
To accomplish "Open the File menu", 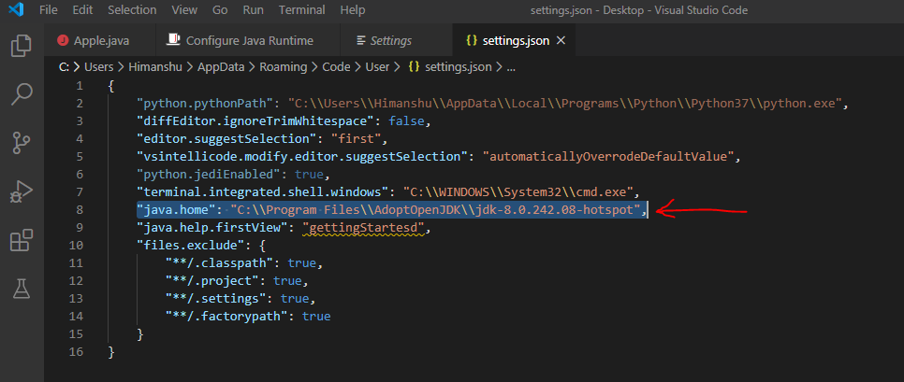I will click(x=49, y=9).
